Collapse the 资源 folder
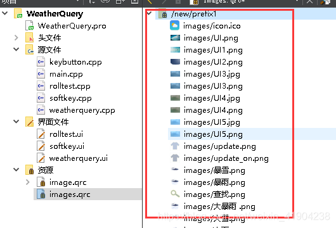 16,170
